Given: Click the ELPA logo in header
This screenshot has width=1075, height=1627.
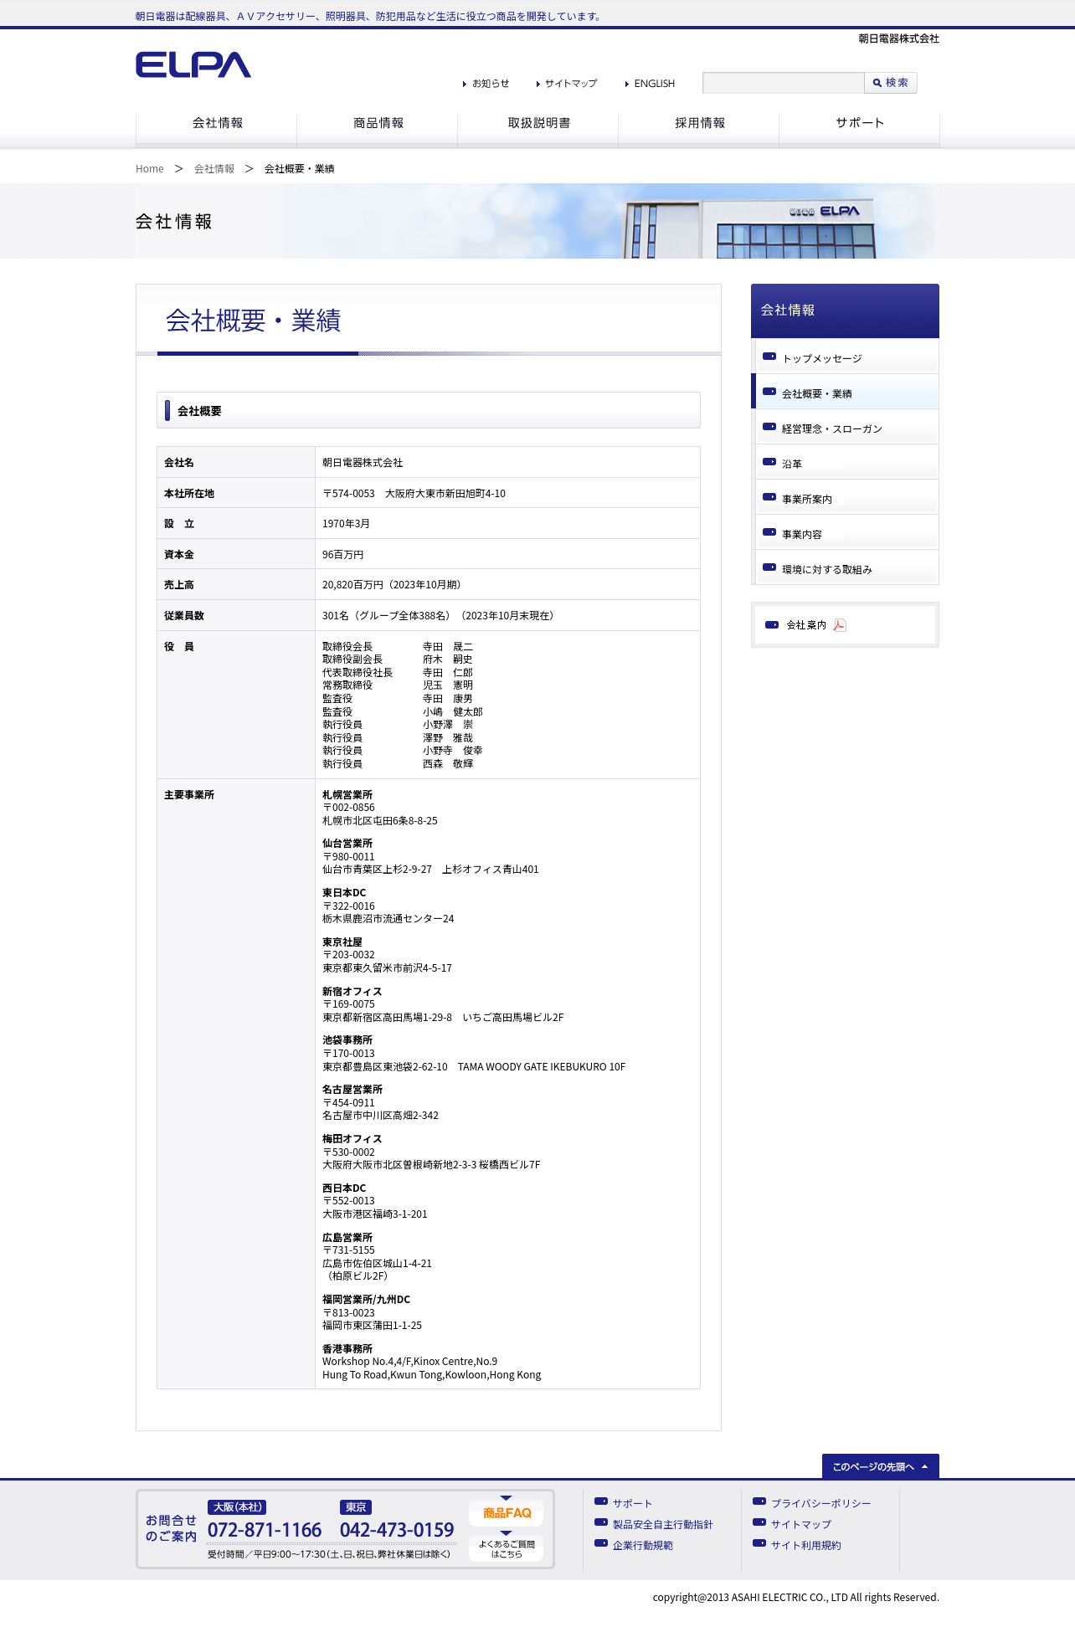Looking at the screenshot, I should click(x=193, y=65).
